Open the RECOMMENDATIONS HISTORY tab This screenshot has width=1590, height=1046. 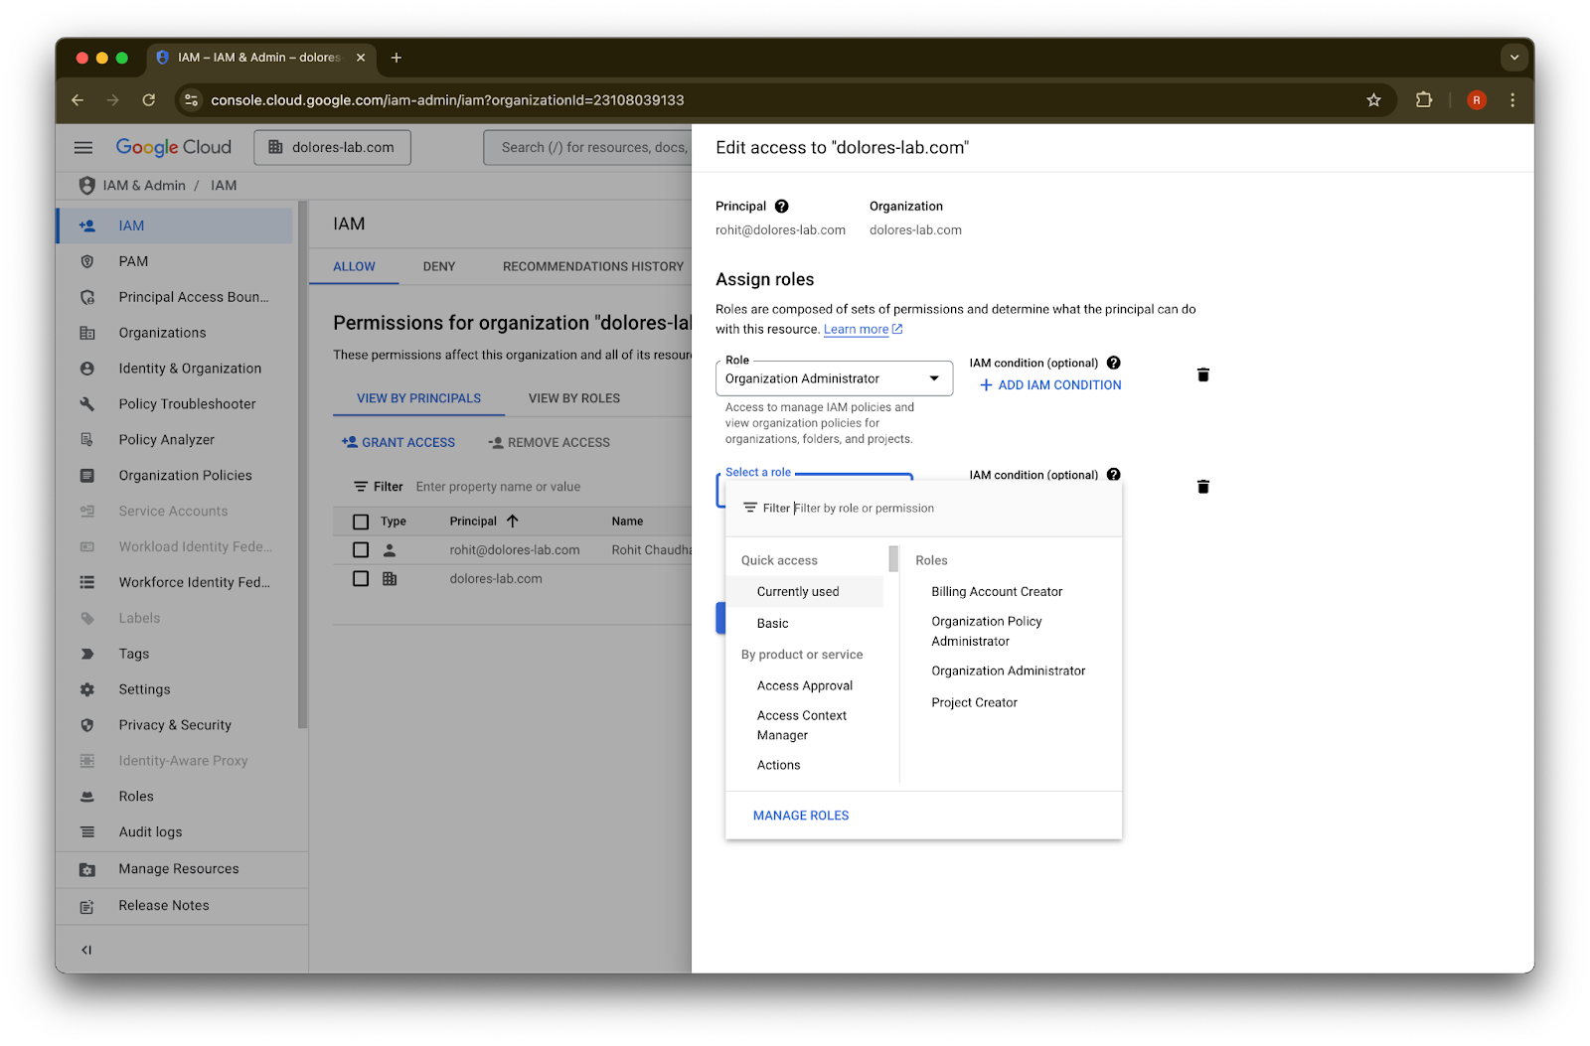[593, 266]
